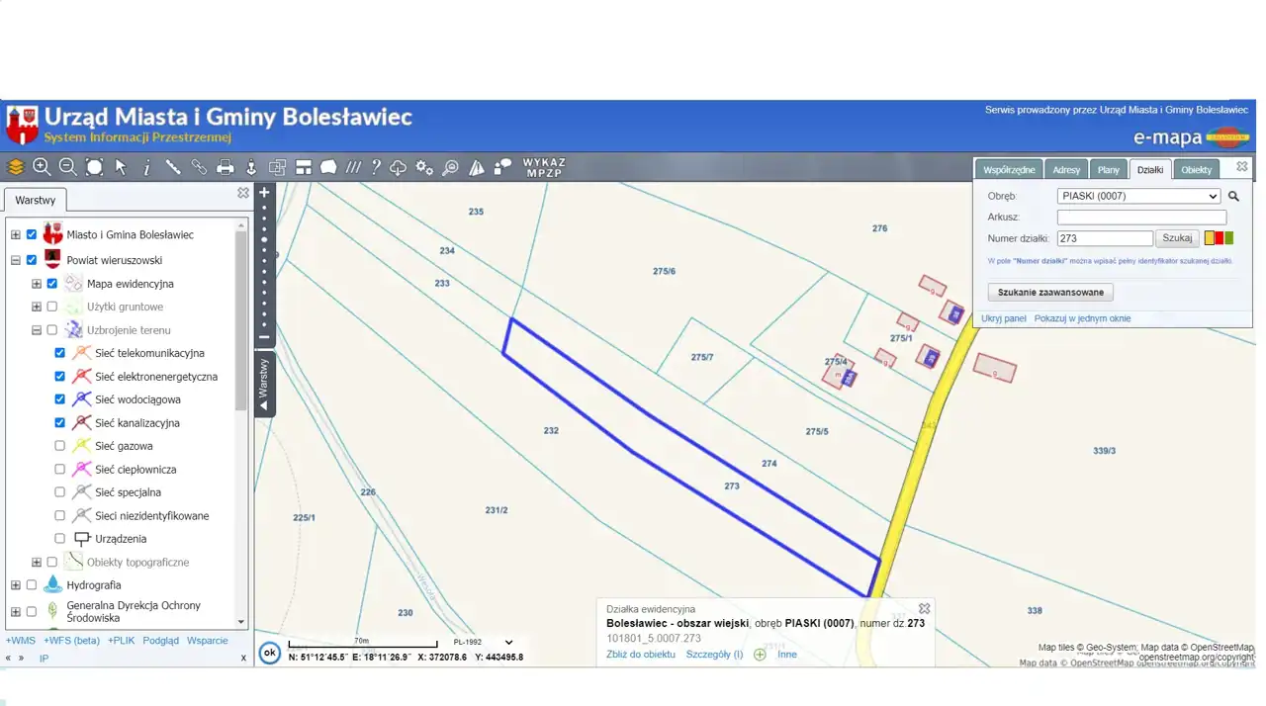Click the Zbliż do obiektu link
Viewport: 1266px width, 706px height.
click(x=641, y=655)
